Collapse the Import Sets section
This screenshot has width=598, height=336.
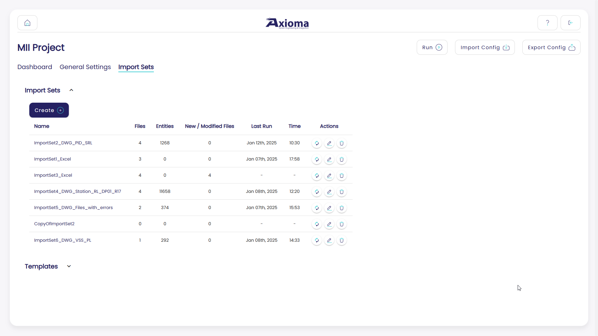tap(71, 90)
